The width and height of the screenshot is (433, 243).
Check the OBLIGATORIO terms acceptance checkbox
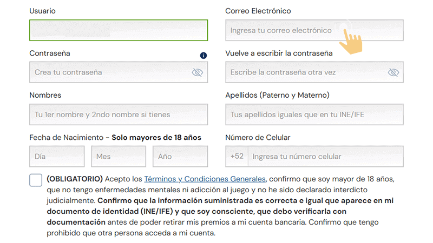click(36, 180)
